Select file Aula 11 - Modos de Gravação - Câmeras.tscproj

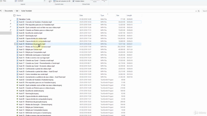36,104
